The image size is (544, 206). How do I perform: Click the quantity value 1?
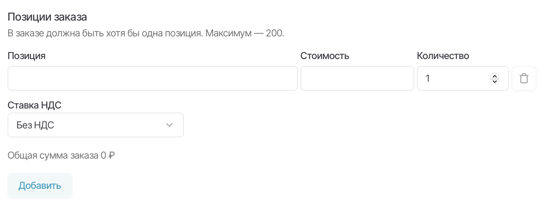pyautogui.click(x=428, y=78)
